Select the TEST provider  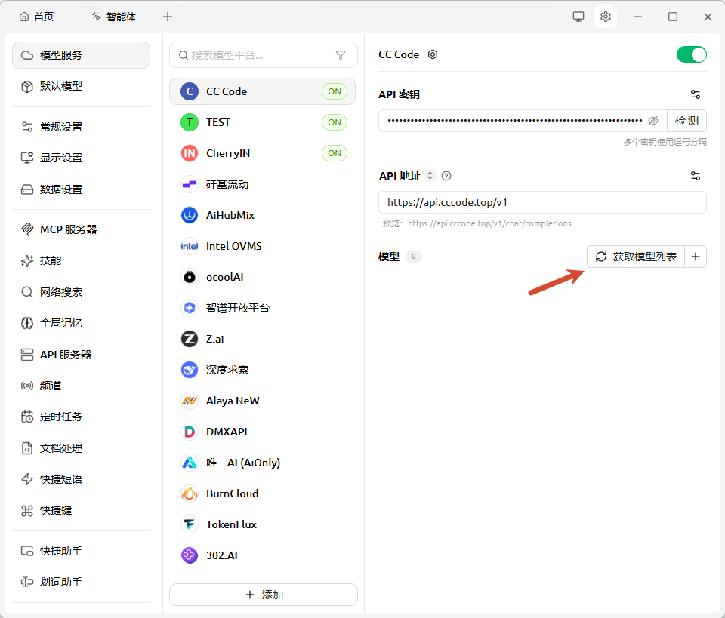(263, 122)
